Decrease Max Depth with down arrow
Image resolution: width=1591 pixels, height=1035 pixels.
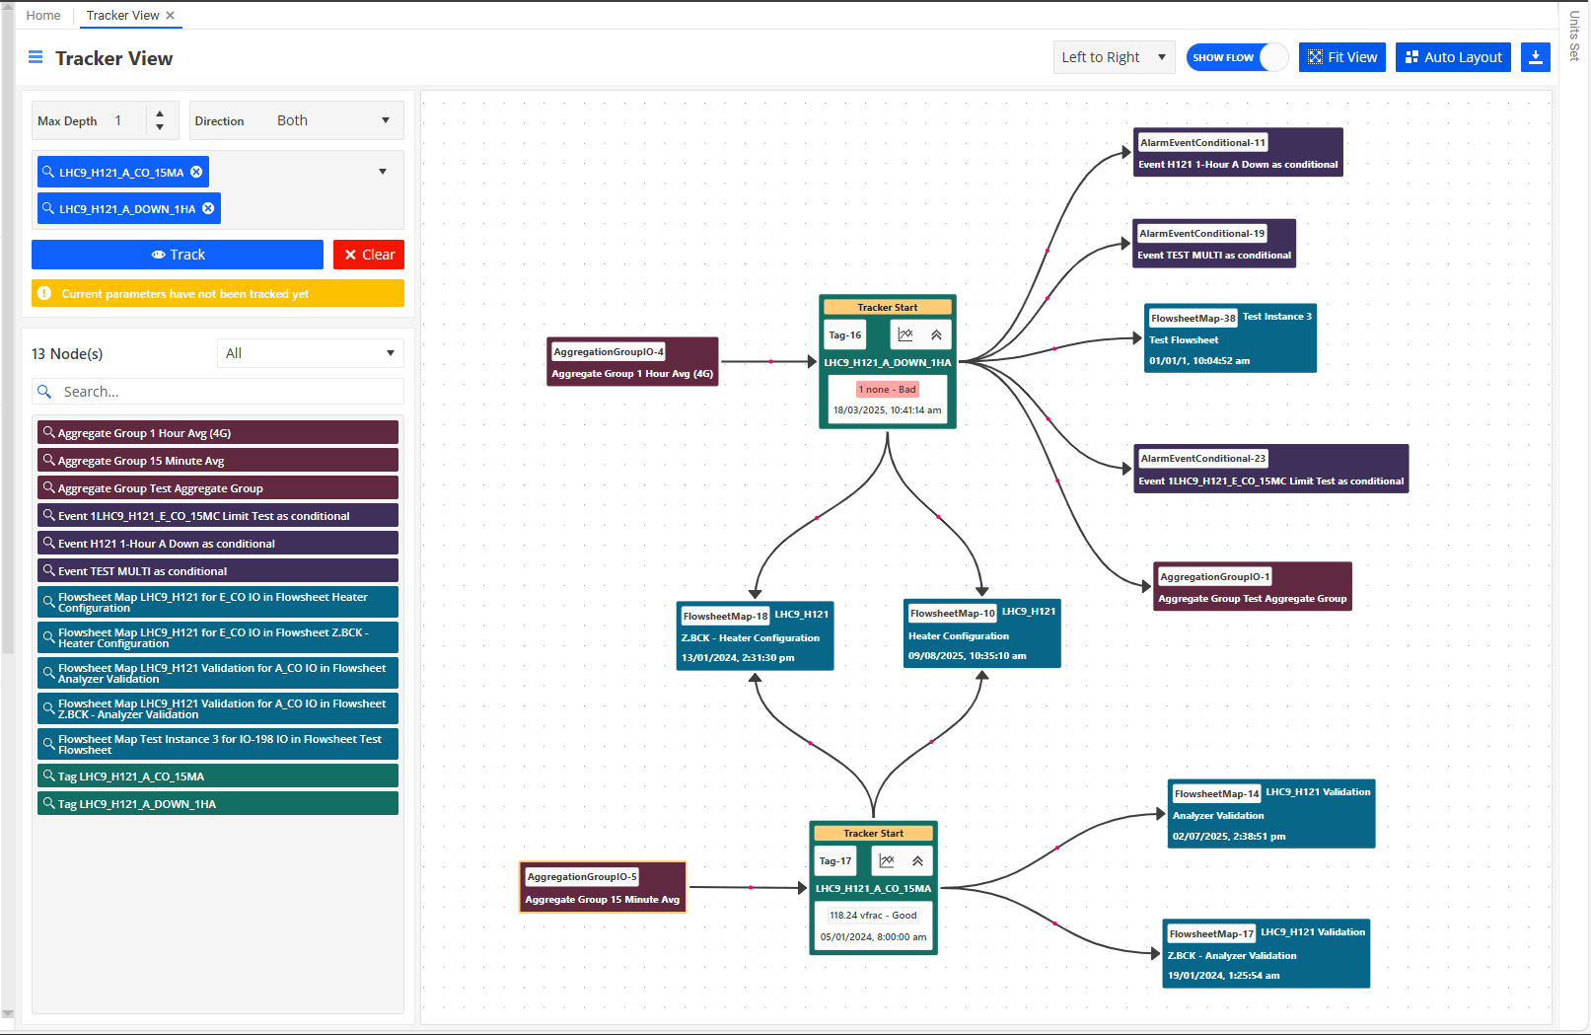pyautogui.click(x=160, y=127)
